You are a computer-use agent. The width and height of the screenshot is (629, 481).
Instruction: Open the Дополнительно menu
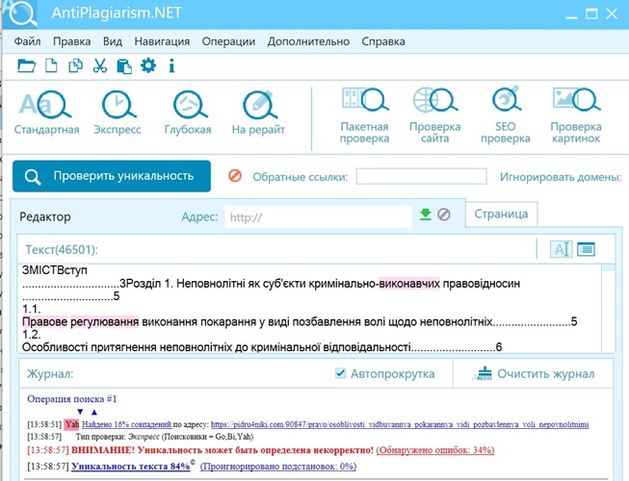[x=308, y=41]
